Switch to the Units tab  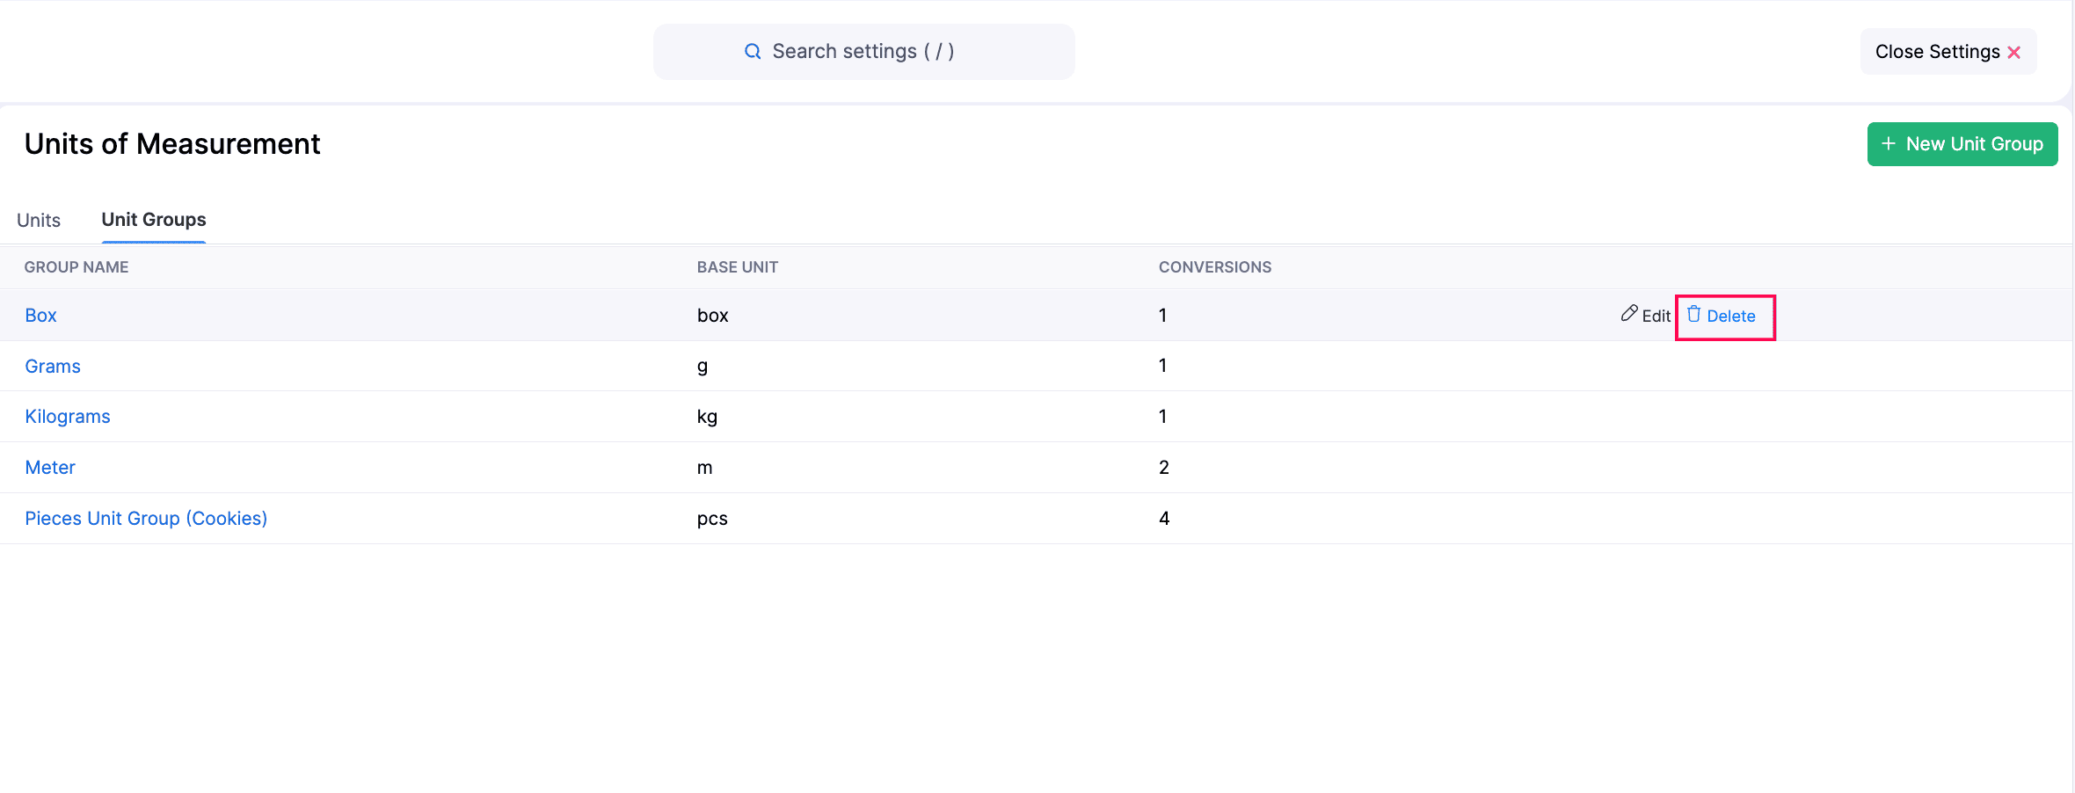(x=39, y=220)
